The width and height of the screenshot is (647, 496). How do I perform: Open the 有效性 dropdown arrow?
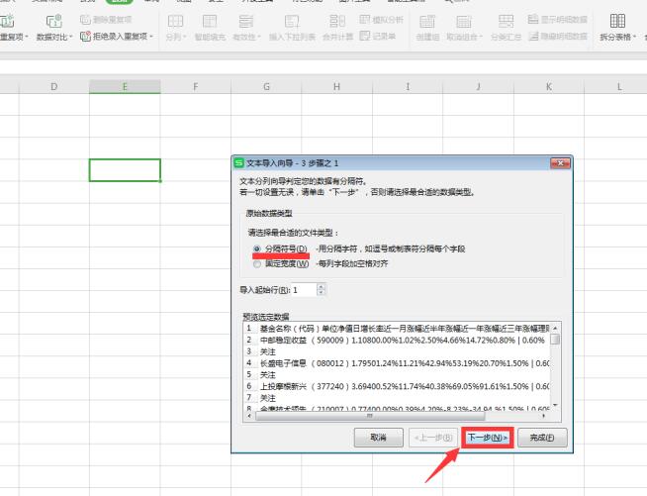259,37
